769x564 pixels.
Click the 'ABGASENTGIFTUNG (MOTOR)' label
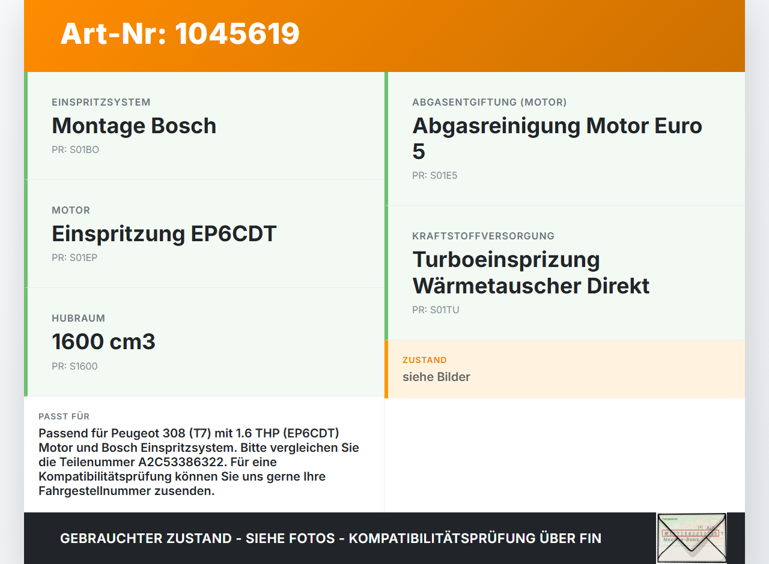click(490, 103)
